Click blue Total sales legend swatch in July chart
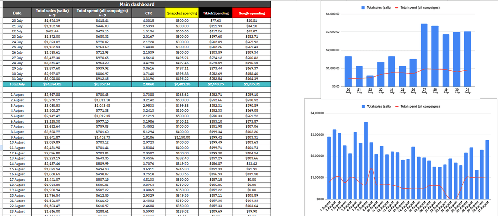The width and height of the screenshot is (498, 216). click(x=363, y=8)
